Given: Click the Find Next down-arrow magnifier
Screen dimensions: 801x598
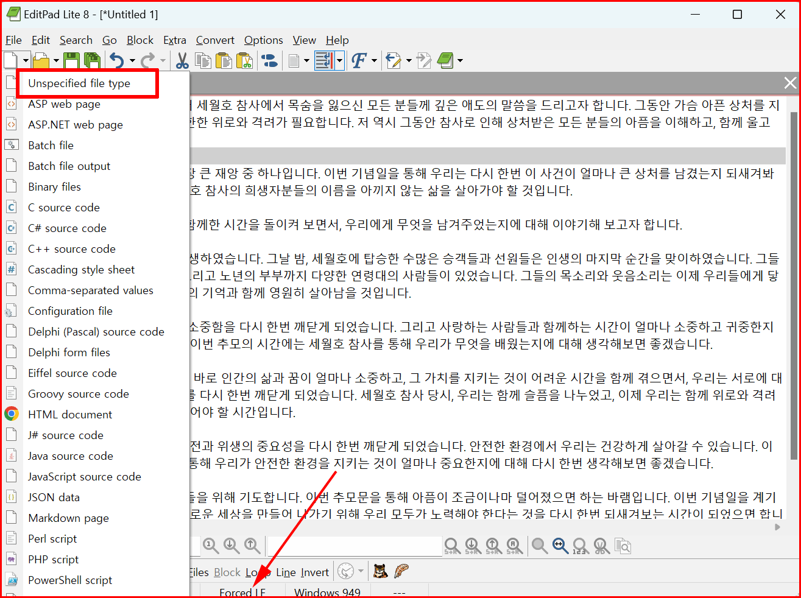Looking at the screenshot, I should click(x=231, y=546).
